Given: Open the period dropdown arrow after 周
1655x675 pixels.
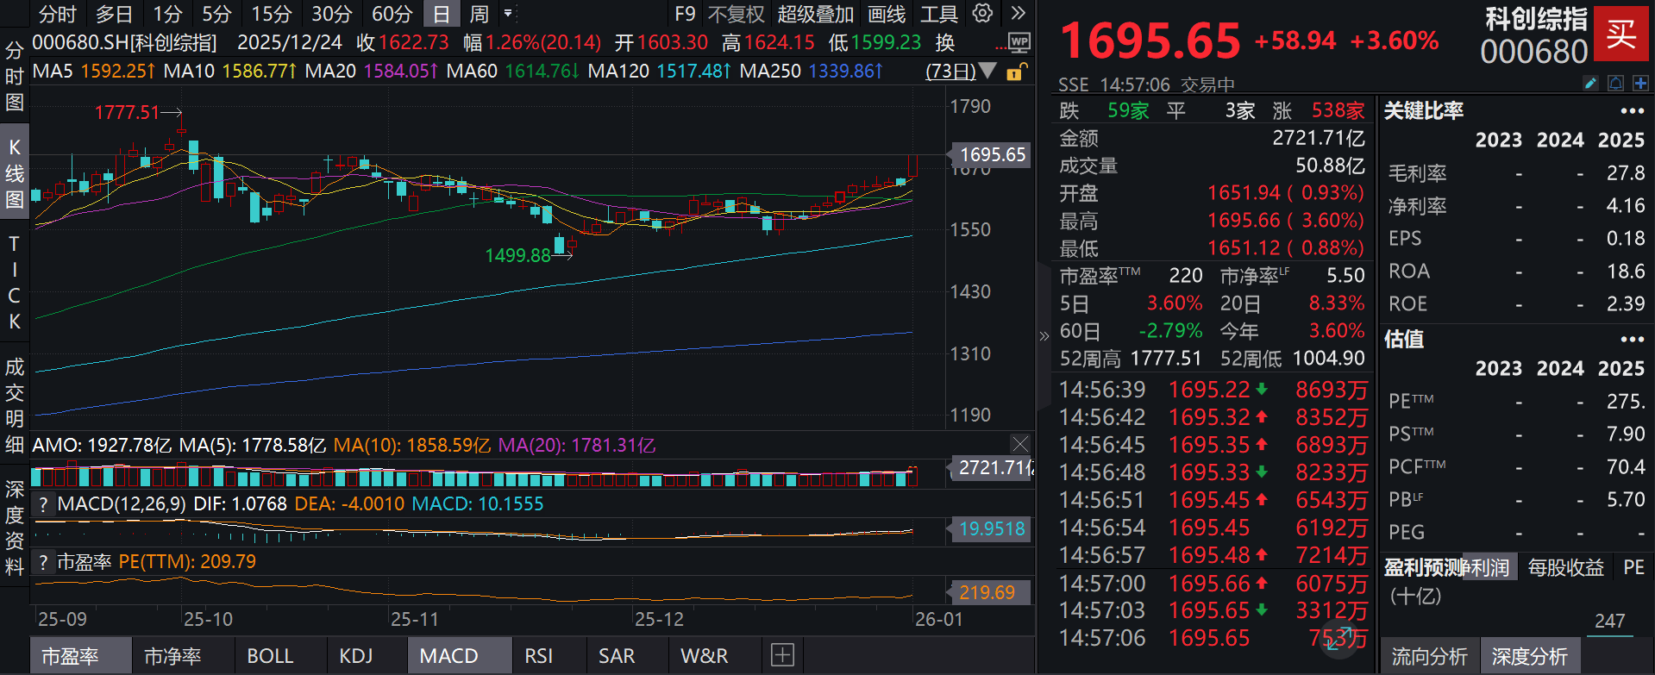Looking at the screenshot, I should pyautogui.click(x=508, y=14).
